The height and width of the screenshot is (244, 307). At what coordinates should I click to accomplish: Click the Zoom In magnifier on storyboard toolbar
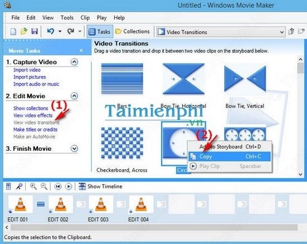pos(33,186)
